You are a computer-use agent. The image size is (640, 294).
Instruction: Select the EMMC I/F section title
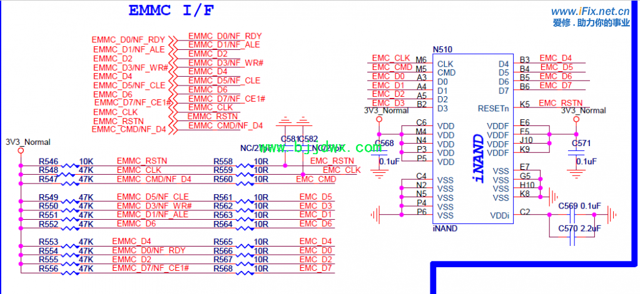click(170, 11)
